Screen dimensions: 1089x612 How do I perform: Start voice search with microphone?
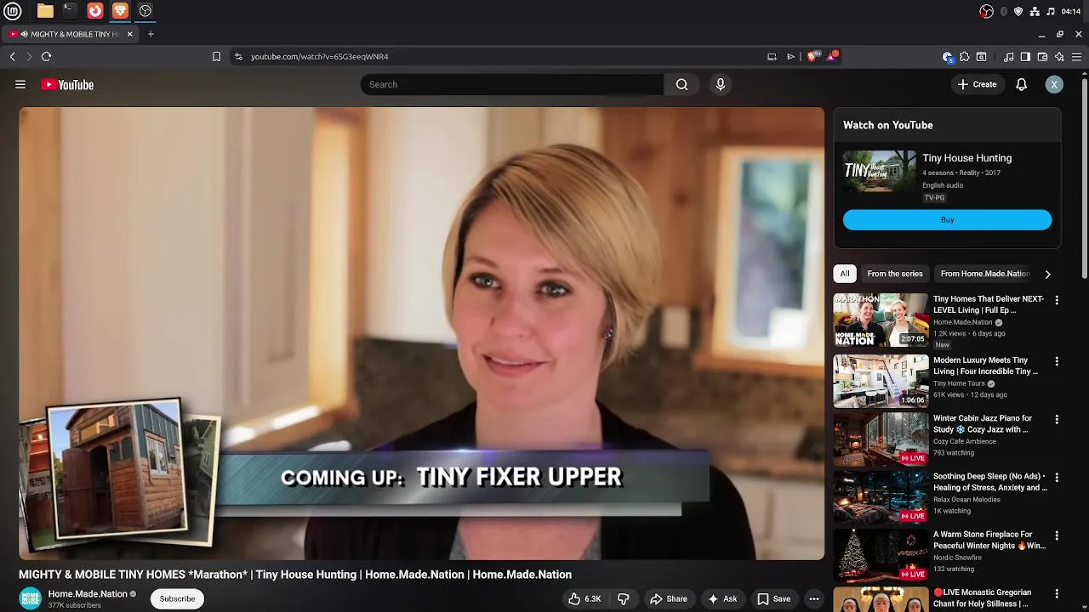[721, 84]
